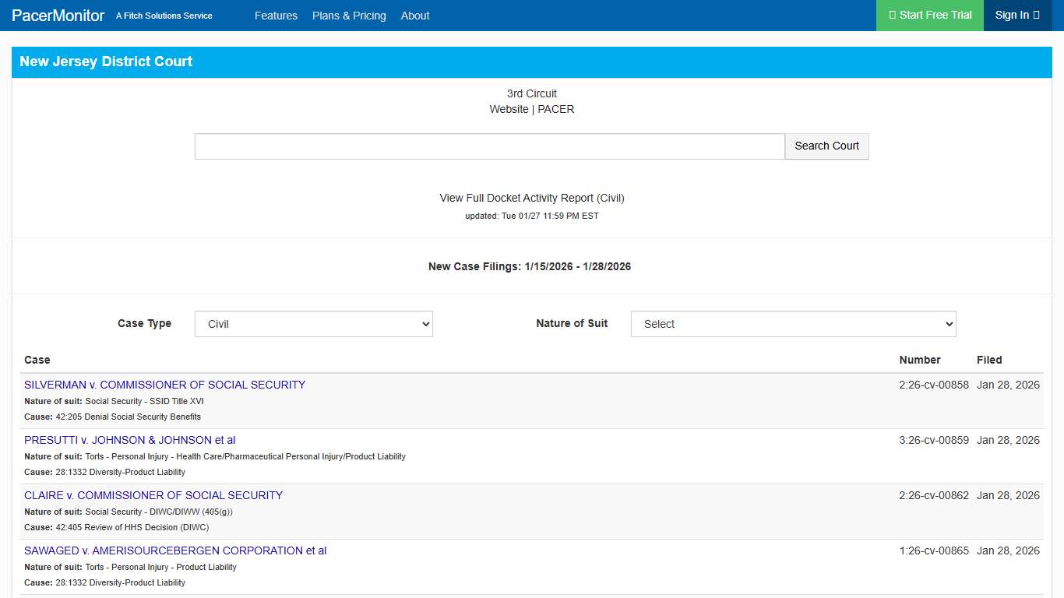Open the court Website link
The height and width of the screenshot is (598, 1064).
click(509, 110)
